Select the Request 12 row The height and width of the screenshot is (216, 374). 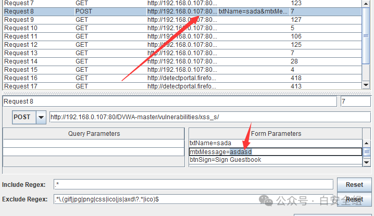tap(182, 45)
